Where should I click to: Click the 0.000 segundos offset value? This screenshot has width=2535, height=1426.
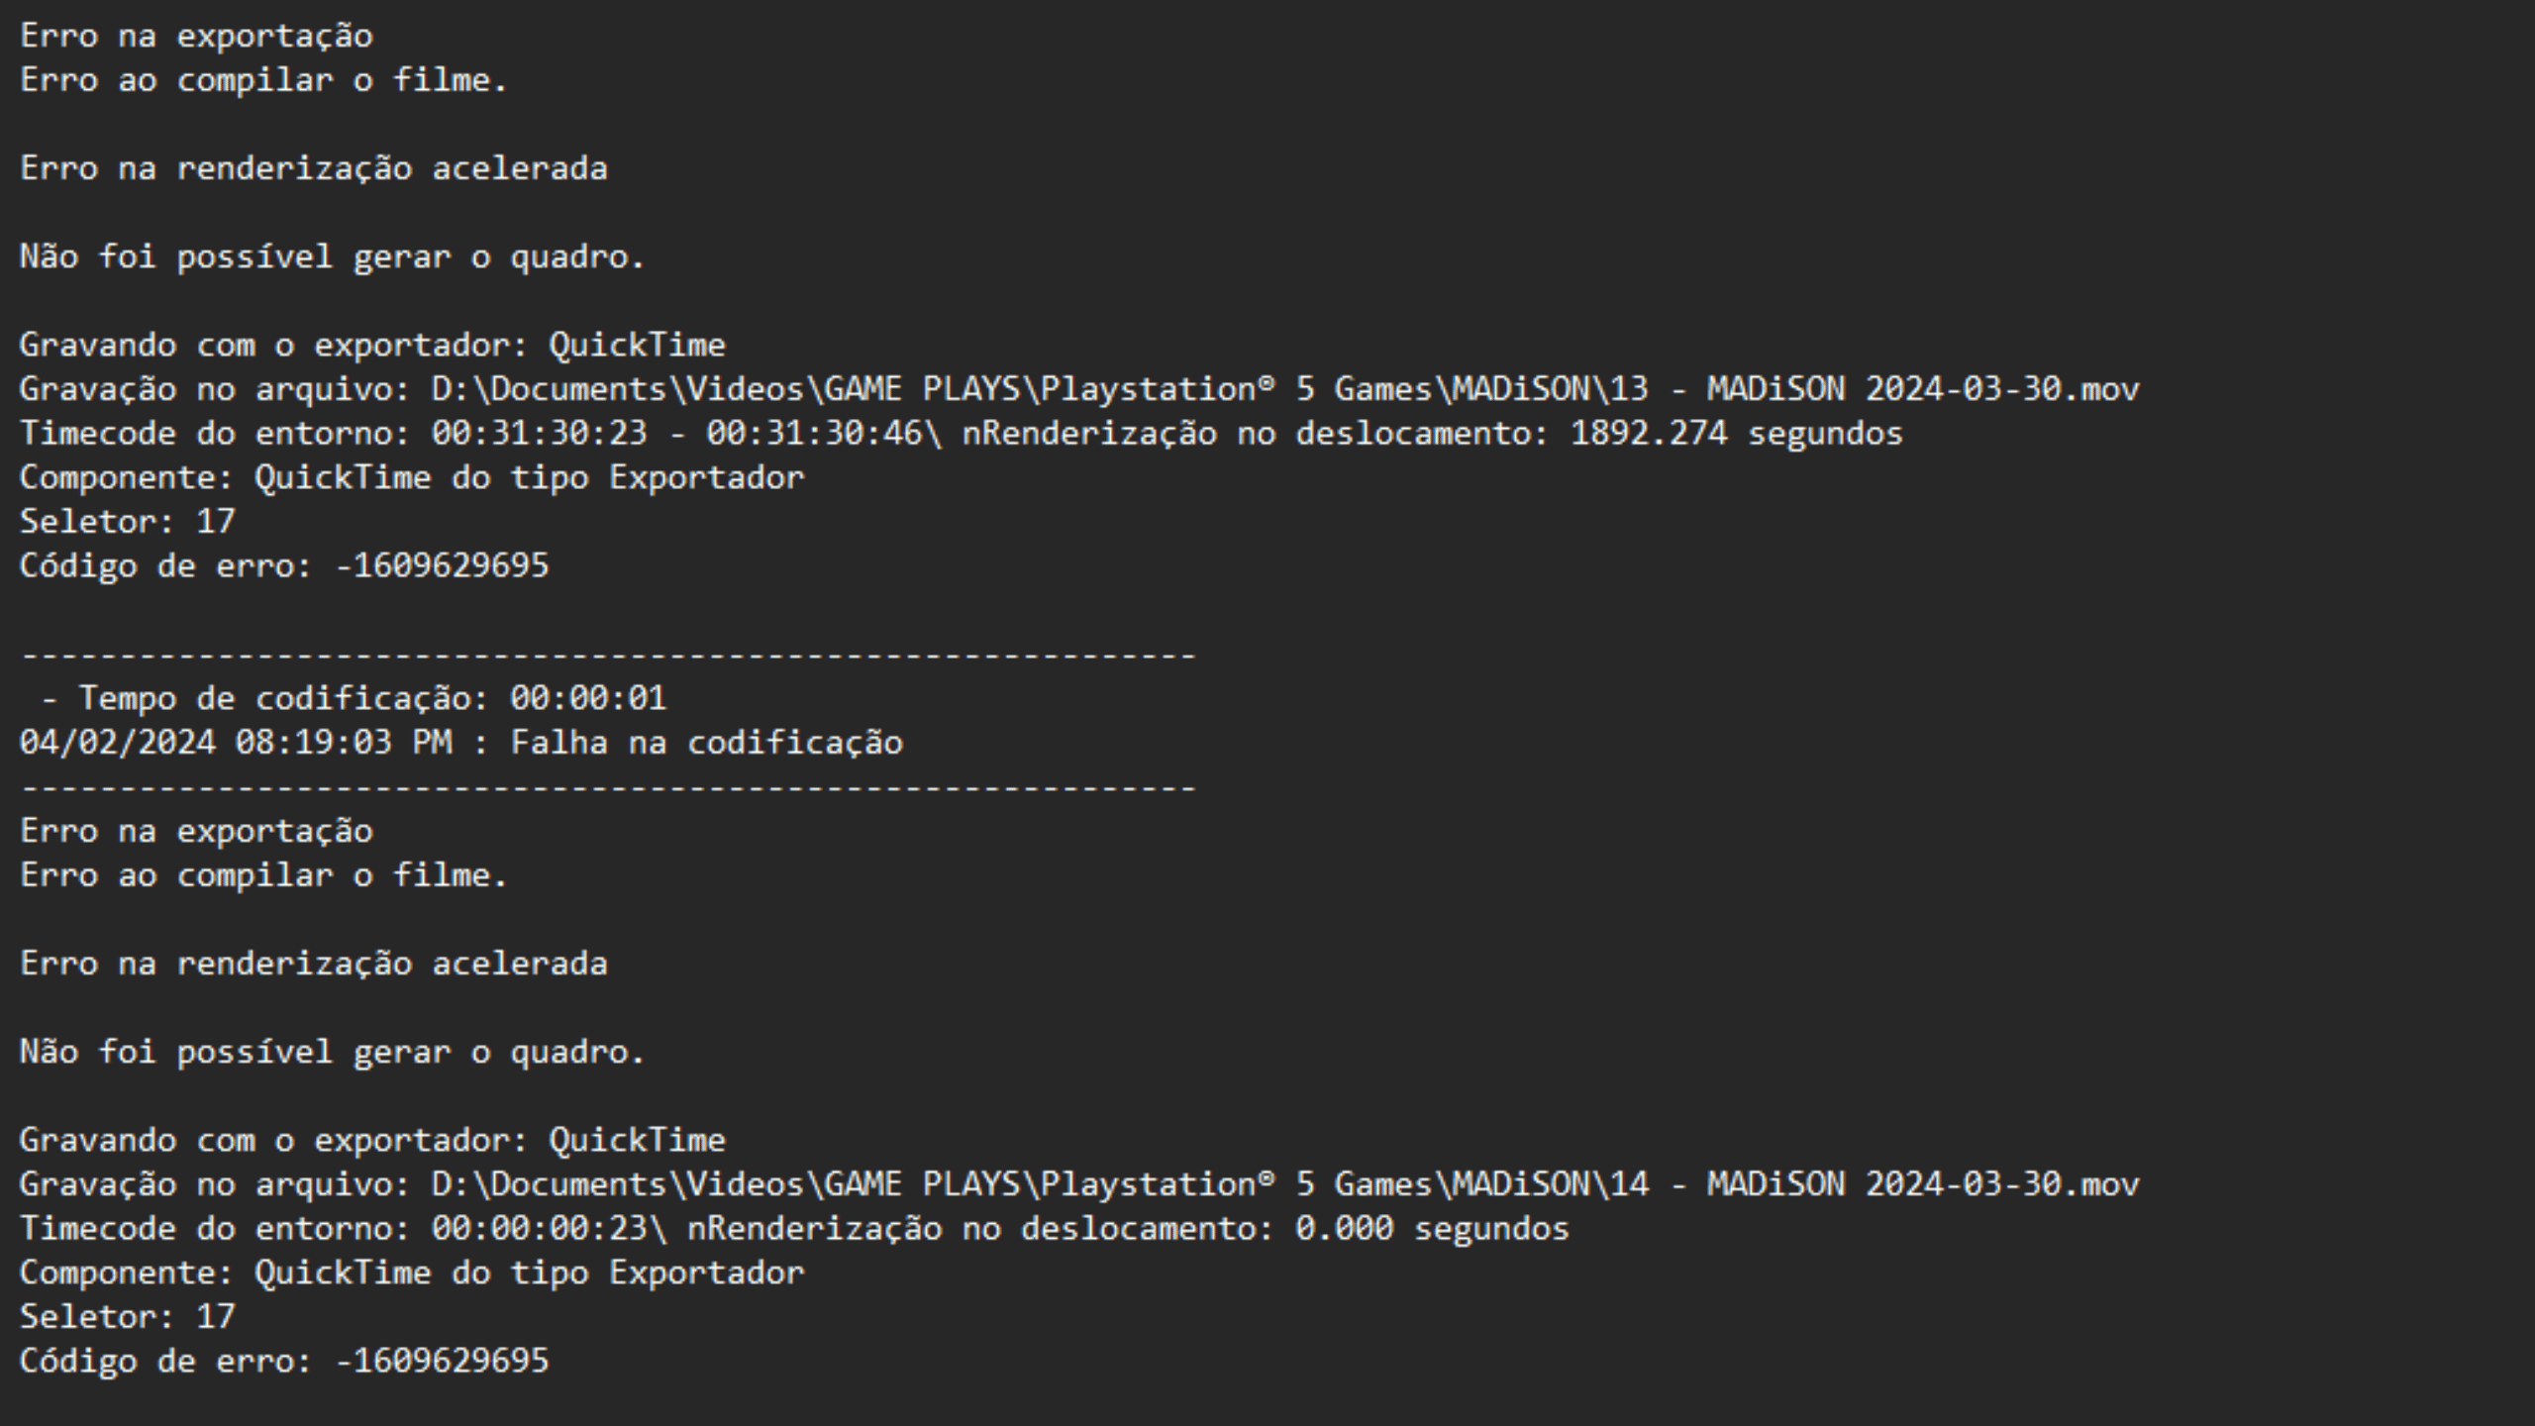(1432, 1229)
